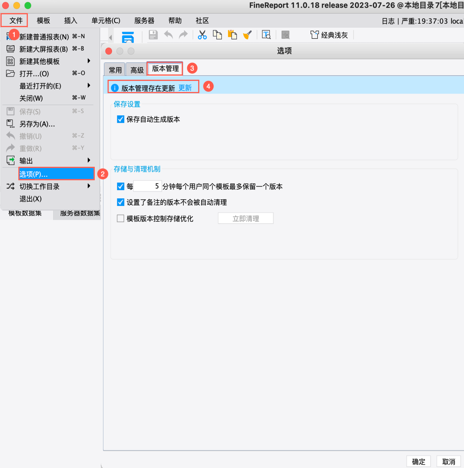This screenshot has height=468, width=464.
Task: Expand the 切换工作目录 submenu arrow
Action: click(89, 186)
